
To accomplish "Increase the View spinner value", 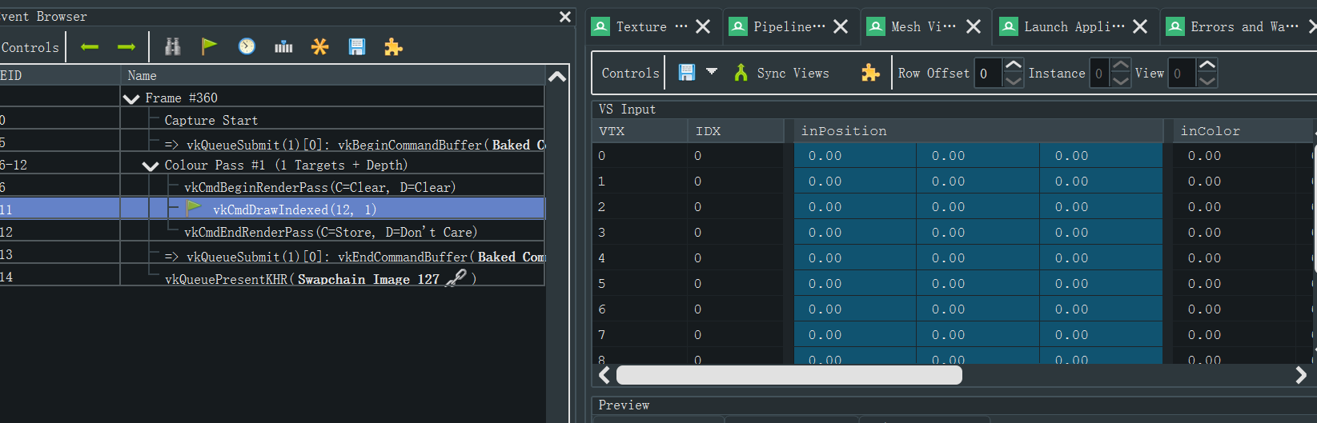I will click(1207, 65).
